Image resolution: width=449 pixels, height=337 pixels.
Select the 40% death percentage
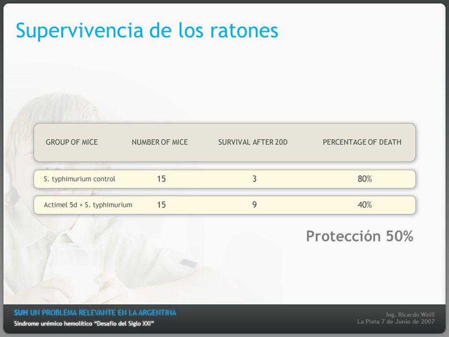(364, 205)
